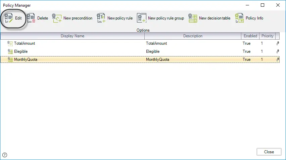
Task: Click the True value in TotalAmount row
Action: [246, 43]
